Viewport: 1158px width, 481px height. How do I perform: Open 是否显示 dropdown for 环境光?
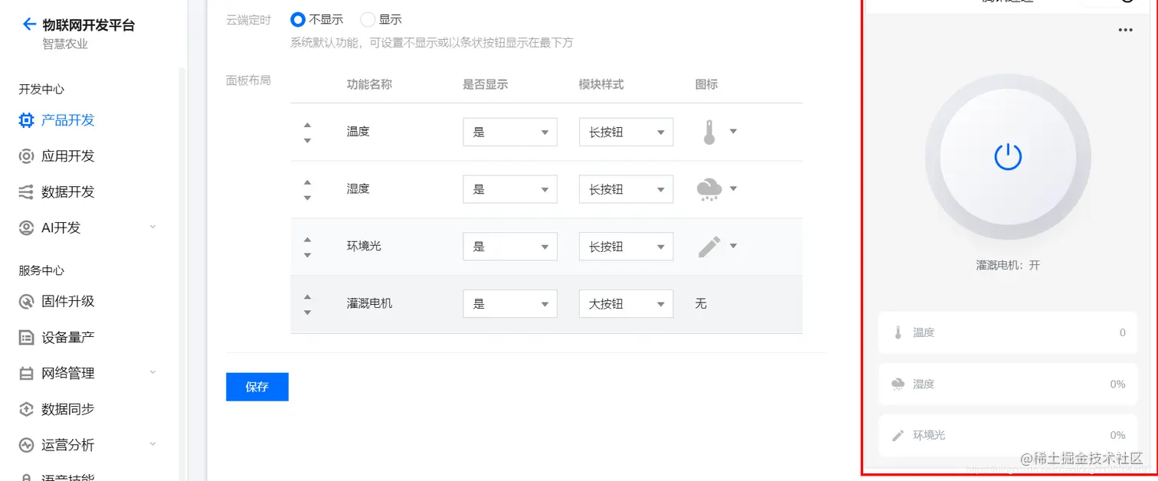click(x=510, y=247)
